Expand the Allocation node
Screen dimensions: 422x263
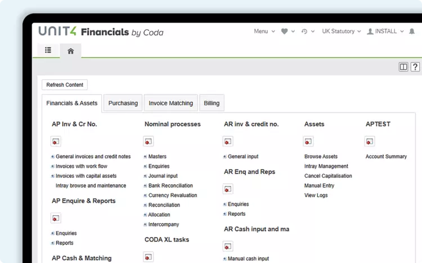pyautogui.click(x=145, y=215)
